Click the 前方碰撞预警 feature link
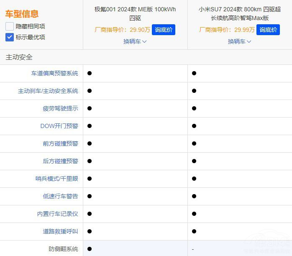The width and height of the screenshot is (292, 256). (60, 143)
